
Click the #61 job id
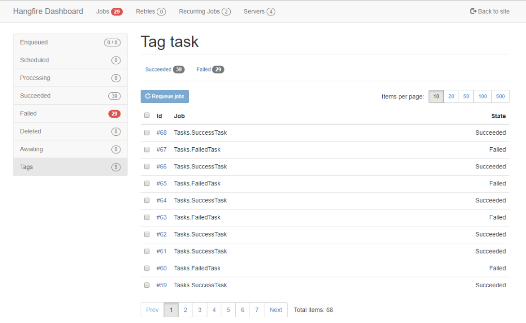coord(161,252)
